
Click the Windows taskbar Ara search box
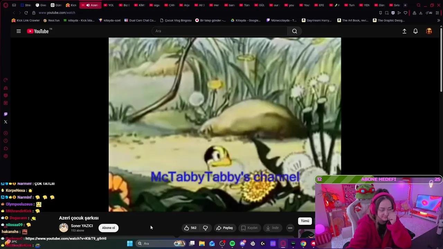[160, 243]
